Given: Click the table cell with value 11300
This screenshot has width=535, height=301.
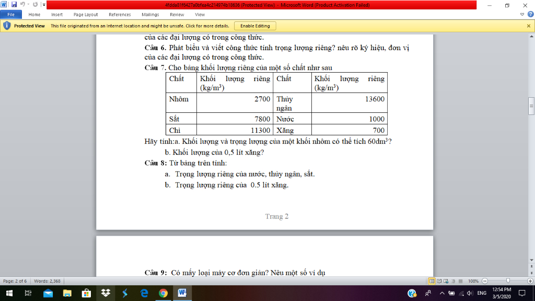Looking at the screenshot, I should click(235, 130).
